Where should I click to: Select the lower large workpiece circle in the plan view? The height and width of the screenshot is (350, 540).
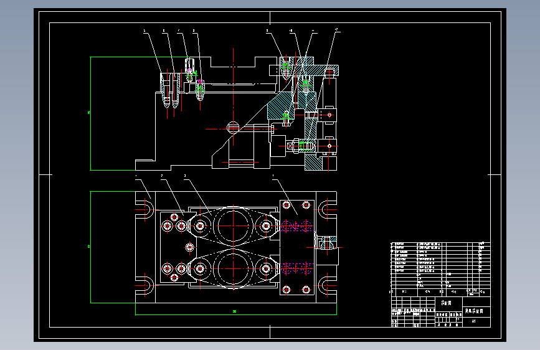(233, 268)
